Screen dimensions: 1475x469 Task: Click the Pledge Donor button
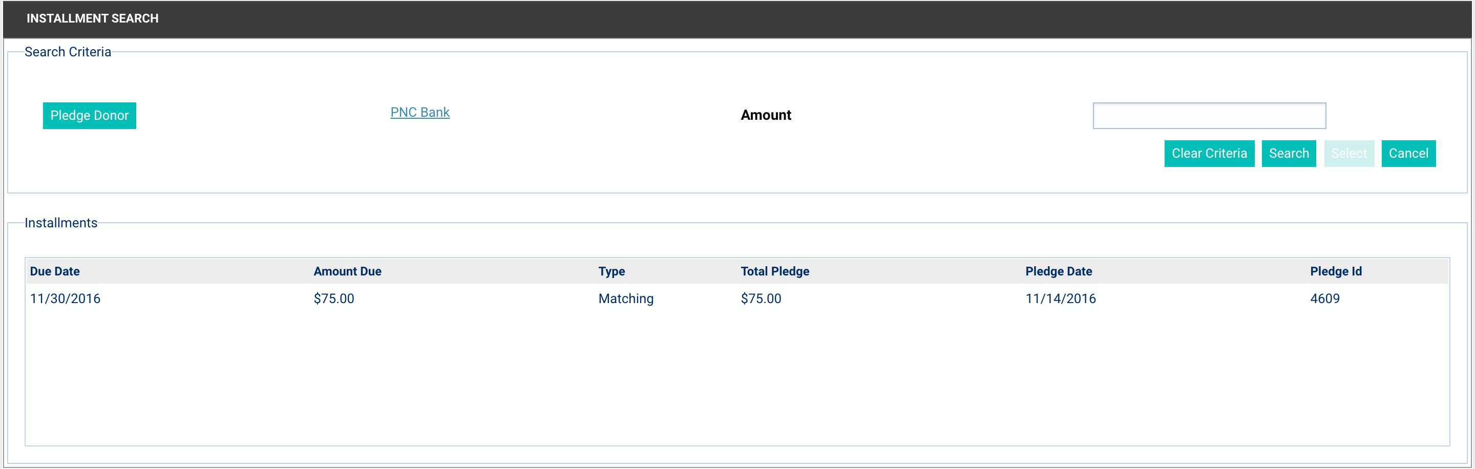tap(89, 116)
